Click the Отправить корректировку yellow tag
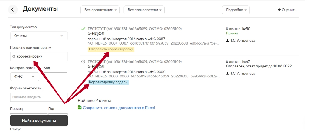Viewport: 323px width, 138px height. [x=111, y=49]
